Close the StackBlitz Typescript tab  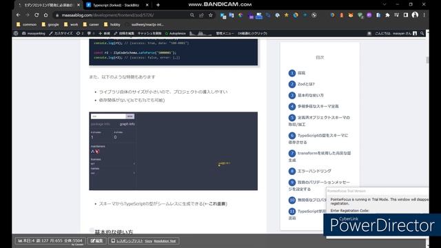coord(147,5)
